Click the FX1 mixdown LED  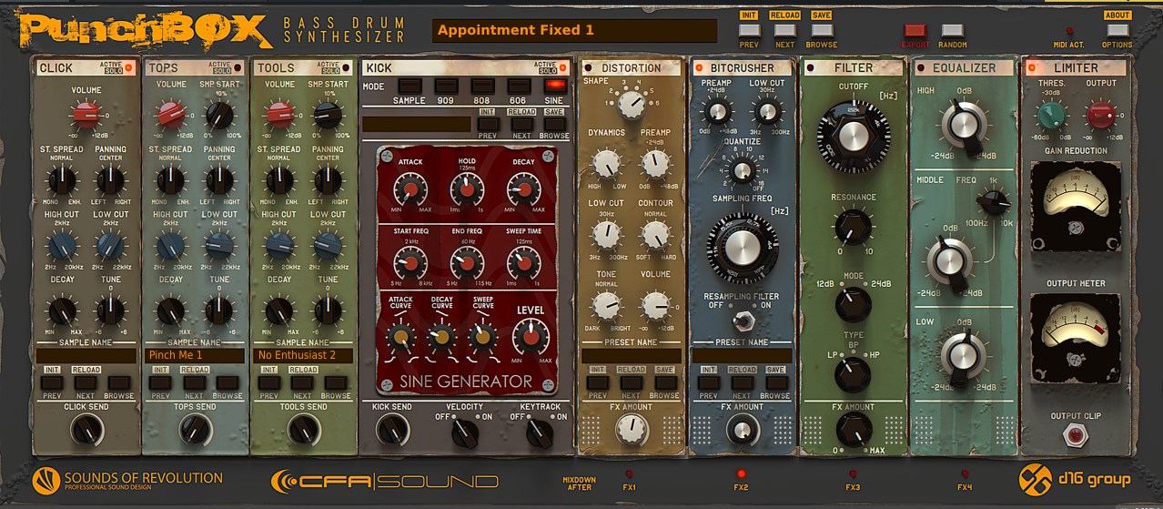tap(630, 473)
